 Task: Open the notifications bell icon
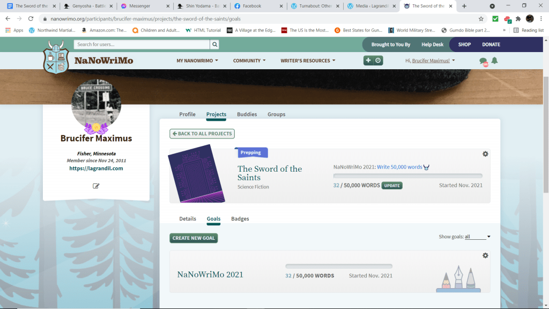tap(494, 61)
